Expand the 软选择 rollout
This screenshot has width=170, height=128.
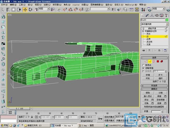coord(154,86)
